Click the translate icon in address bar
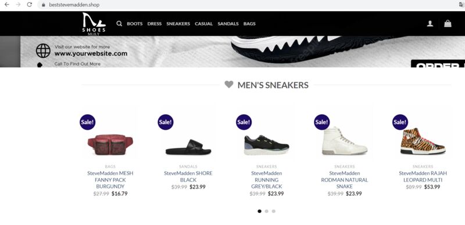 [x=462, y=5]
